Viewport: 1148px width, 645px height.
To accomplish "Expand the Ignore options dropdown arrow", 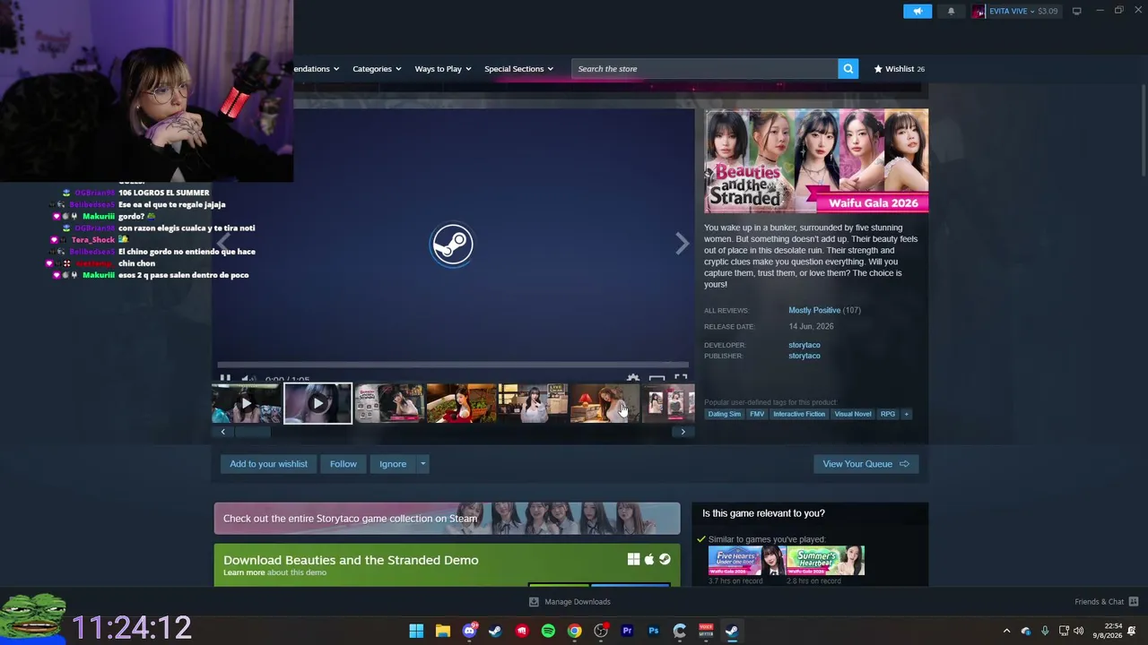I will [422, 464].
